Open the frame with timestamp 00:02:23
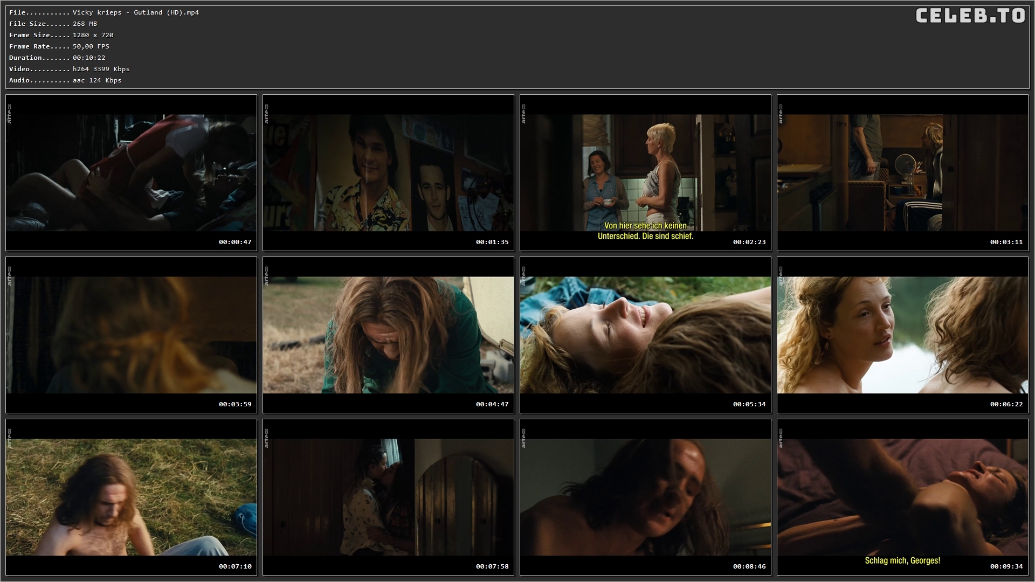1035x582 pixels. coord(645,173)
